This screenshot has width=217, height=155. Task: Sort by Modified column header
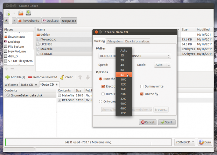[204, 29]
